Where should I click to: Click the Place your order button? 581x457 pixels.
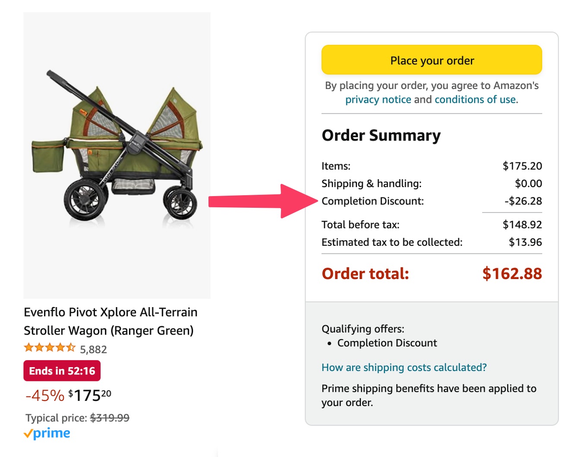(432, 60)
